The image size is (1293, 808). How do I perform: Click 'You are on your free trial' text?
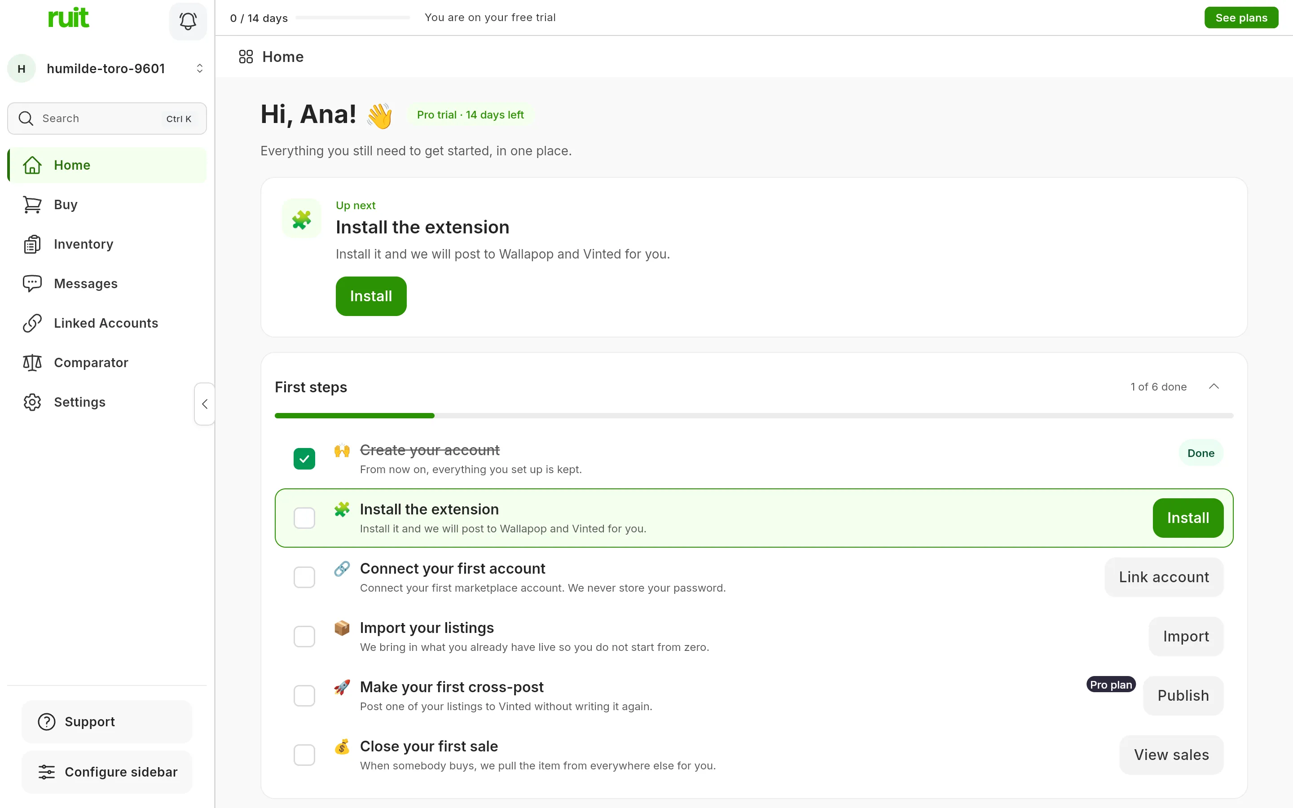490,17
